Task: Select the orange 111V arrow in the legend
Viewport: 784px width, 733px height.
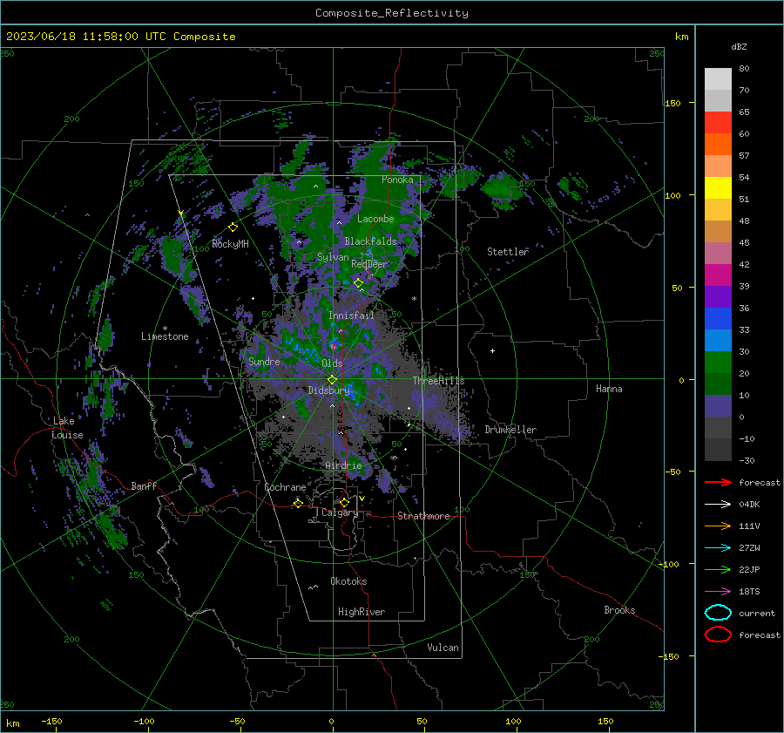Action: point(718,526)
